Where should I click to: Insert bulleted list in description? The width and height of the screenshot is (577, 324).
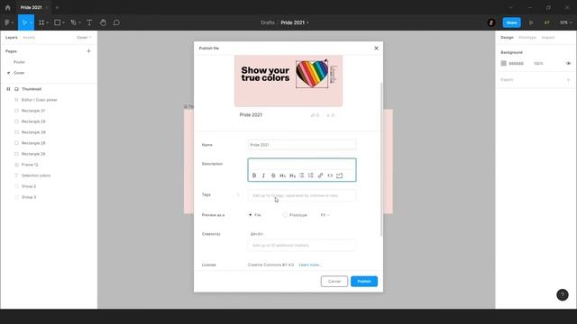(x=301, y=175)
